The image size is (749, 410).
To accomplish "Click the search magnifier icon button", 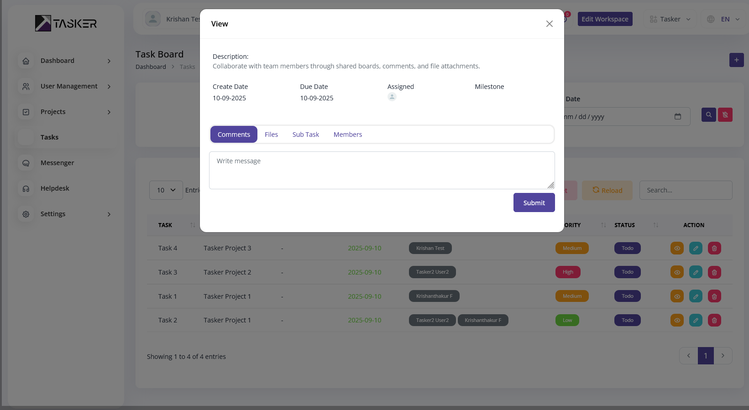I will coord(708,115).
